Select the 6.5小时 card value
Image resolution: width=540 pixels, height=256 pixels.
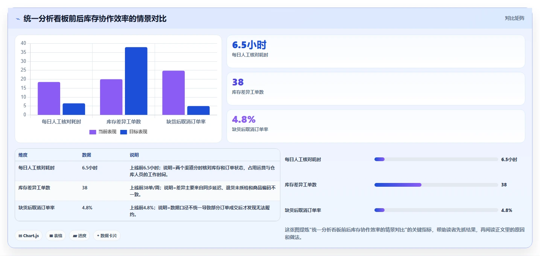(x=249, y=45)
